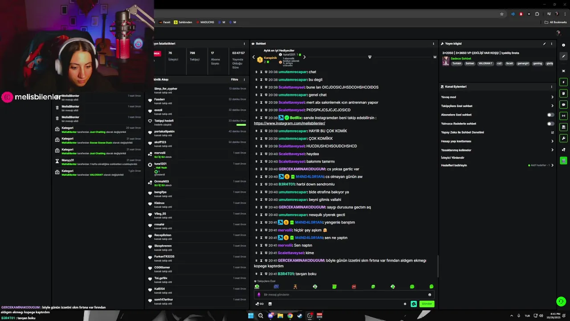
Task: Click username mervolii in 'Sen naptın' message
Action: point(285,245)
